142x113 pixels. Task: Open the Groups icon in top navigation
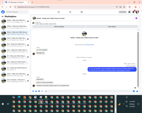(82, 12)
